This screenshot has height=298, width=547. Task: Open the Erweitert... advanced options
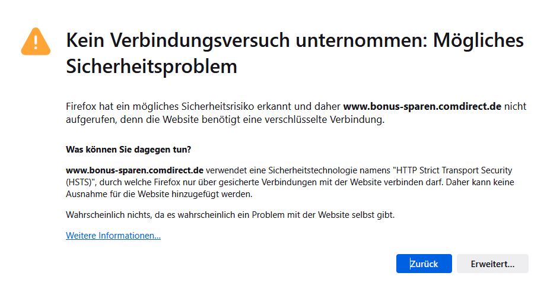(492, 264)
